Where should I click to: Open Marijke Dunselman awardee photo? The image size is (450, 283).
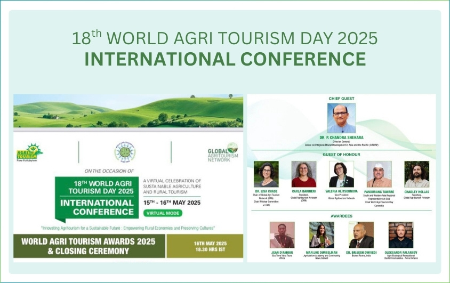point(322,235)
